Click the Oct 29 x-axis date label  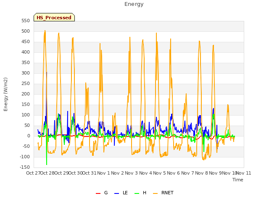click(61, 173)
